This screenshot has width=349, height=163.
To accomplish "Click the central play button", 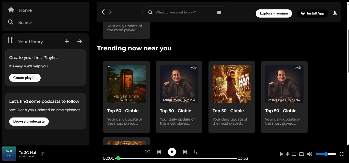I will click(172, 152).
